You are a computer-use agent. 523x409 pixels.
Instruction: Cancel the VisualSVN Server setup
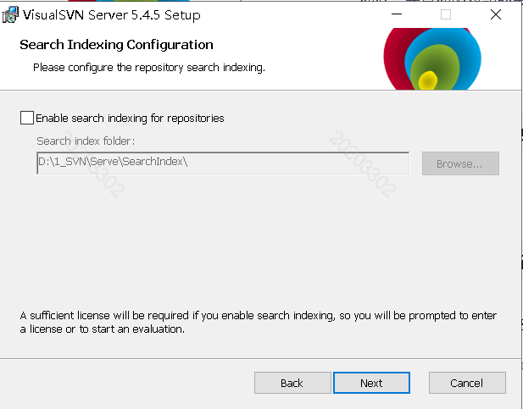(x=467, y=383)
